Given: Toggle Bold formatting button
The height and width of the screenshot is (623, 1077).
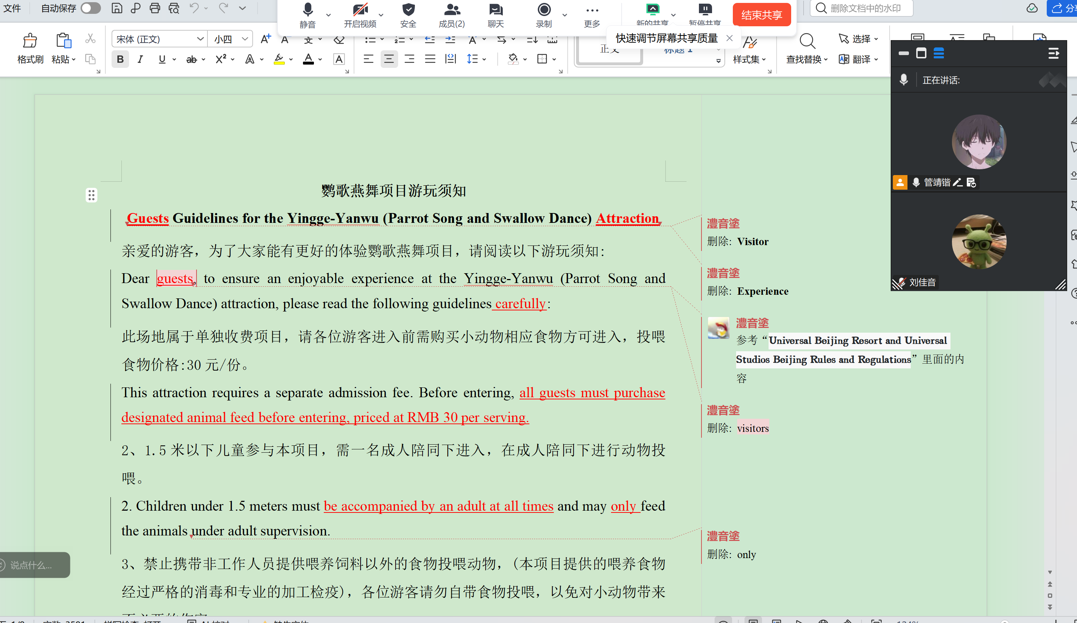Looking at the screenshot, I should tap(120, 59).
